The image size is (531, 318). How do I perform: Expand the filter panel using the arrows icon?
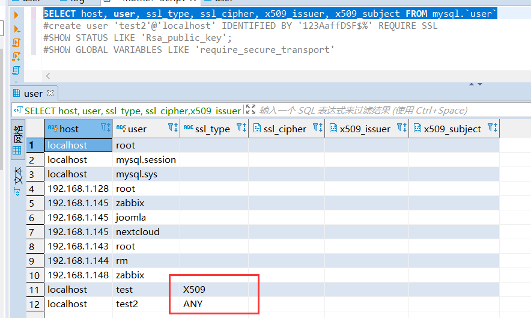tap(251, 110)
